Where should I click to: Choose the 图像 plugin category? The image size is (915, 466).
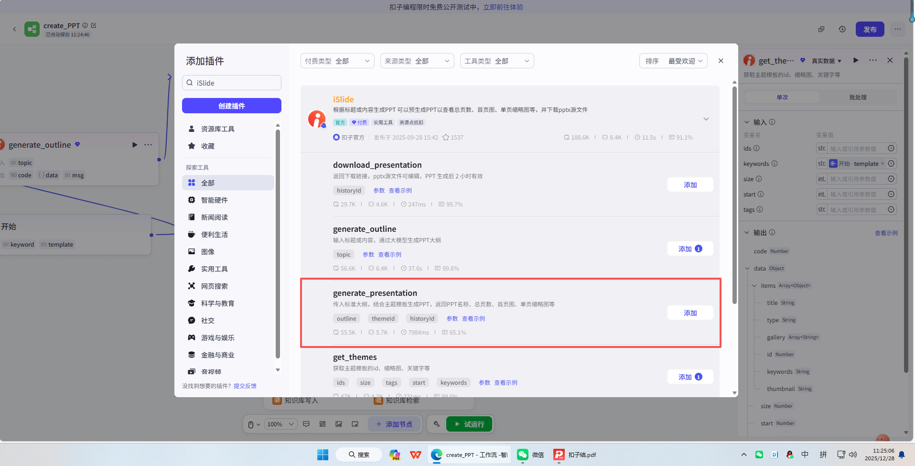228,251
